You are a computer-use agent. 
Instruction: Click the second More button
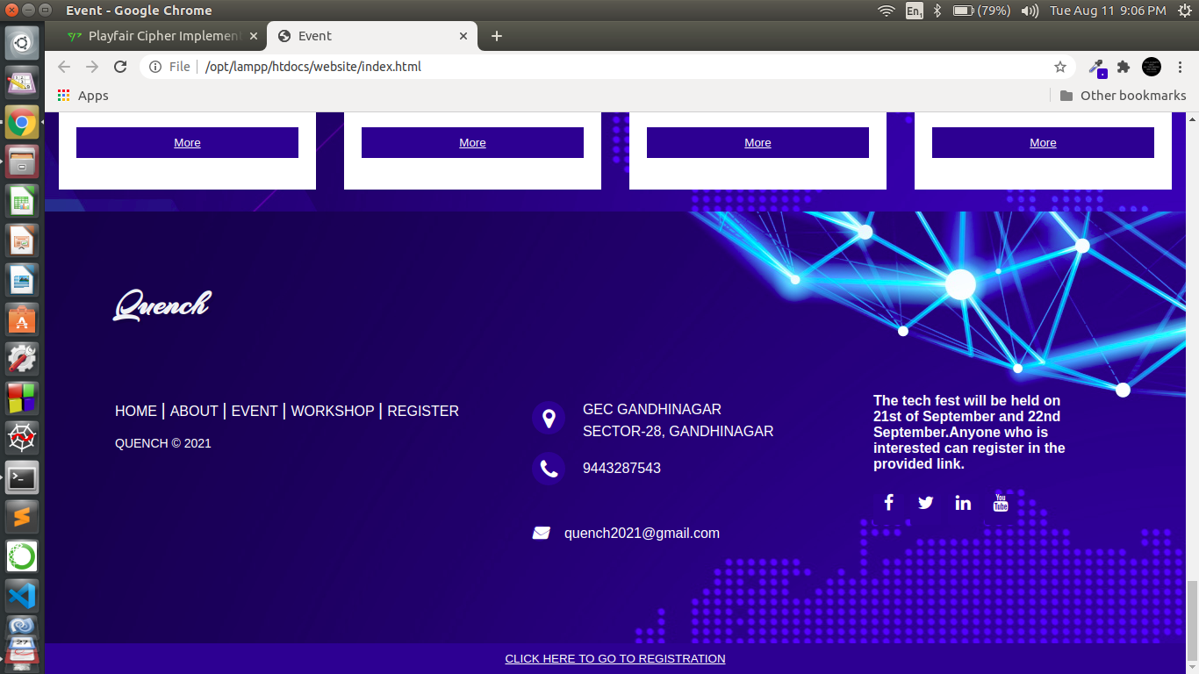(x=472, y=142)
